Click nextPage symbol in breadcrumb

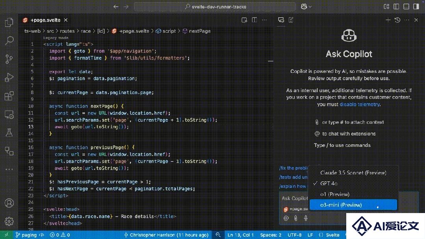coord(197,31)
